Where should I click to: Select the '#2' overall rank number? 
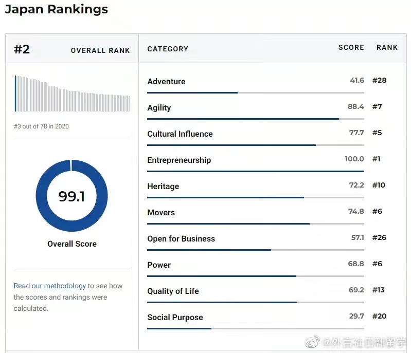tap(22, 49)
